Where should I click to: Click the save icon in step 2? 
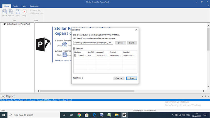point(64,54)
